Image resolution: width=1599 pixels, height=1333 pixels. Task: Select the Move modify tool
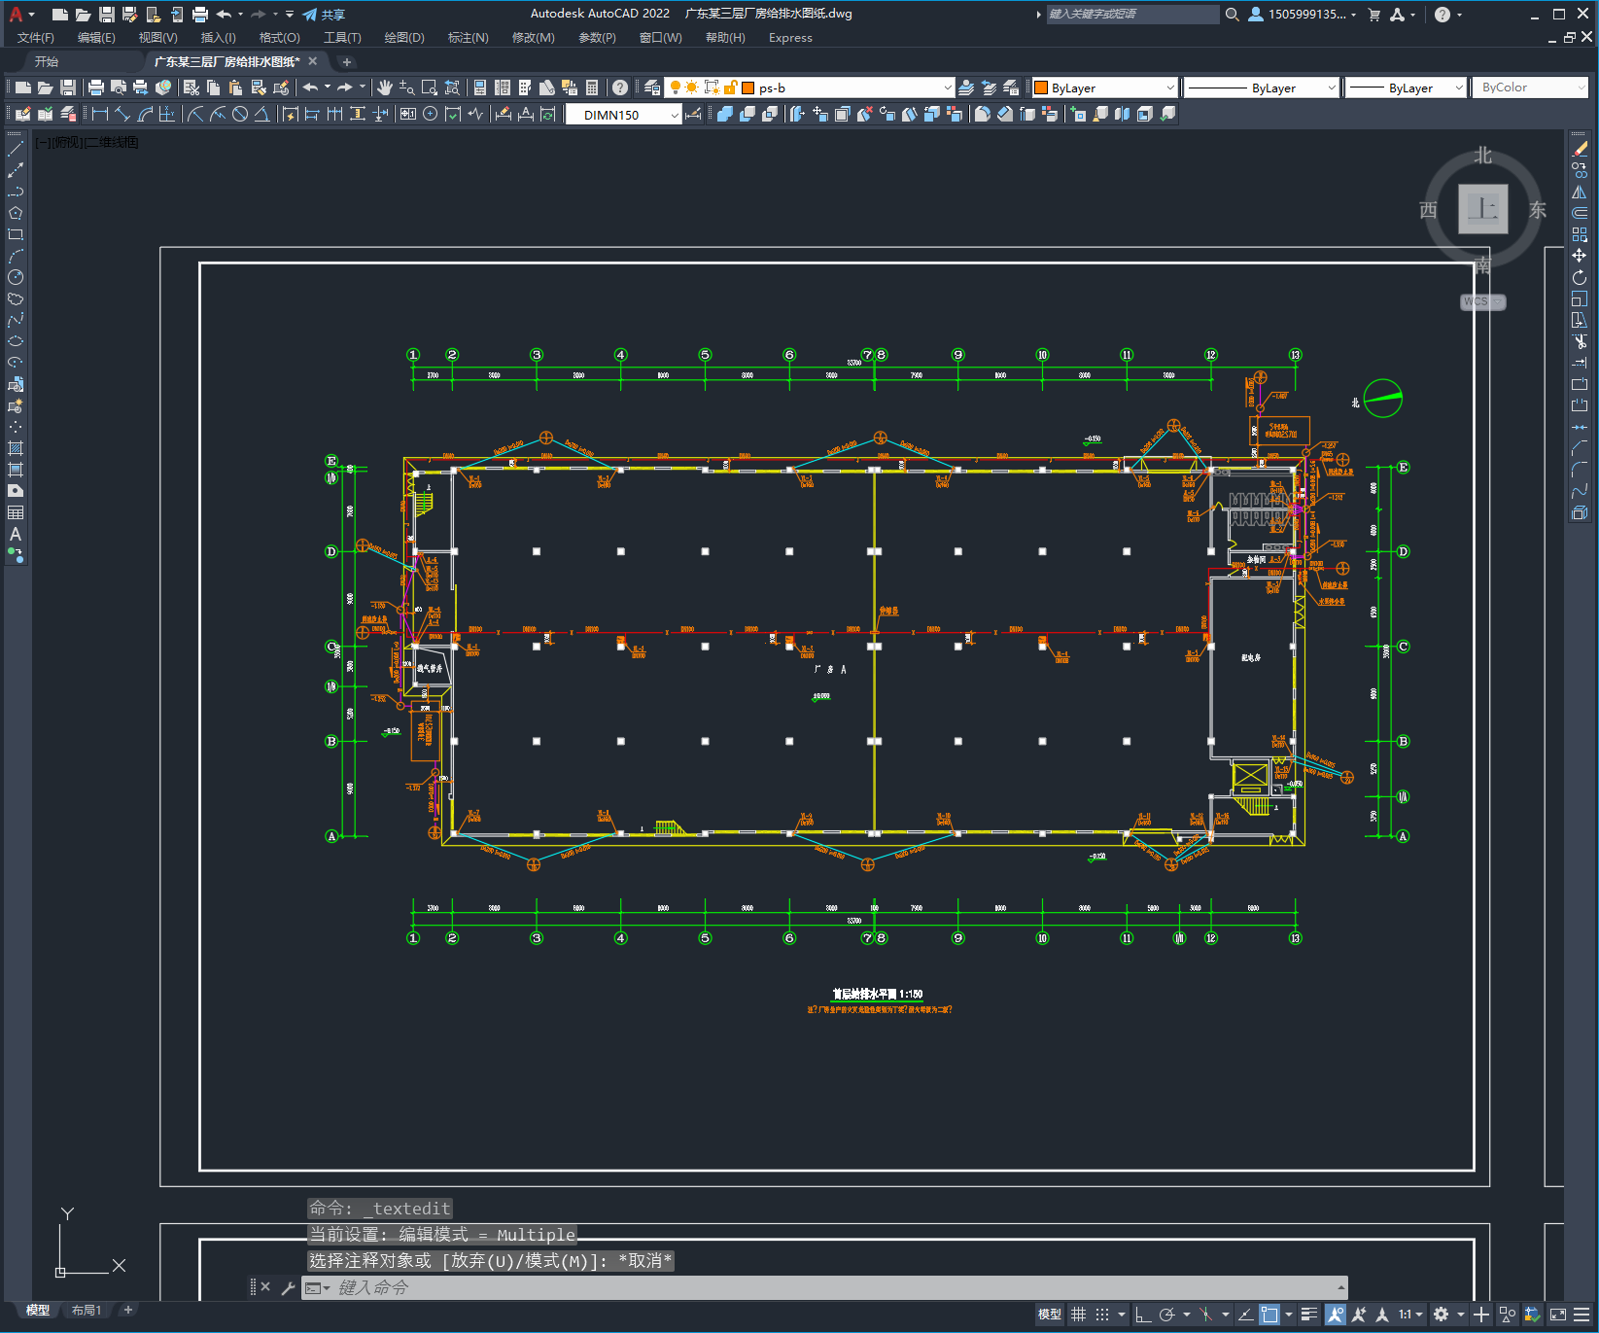point(1580,256)
